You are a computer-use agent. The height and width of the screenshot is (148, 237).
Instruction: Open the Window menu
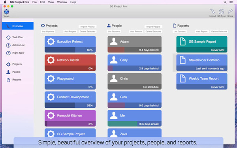[x=62, y=2]
